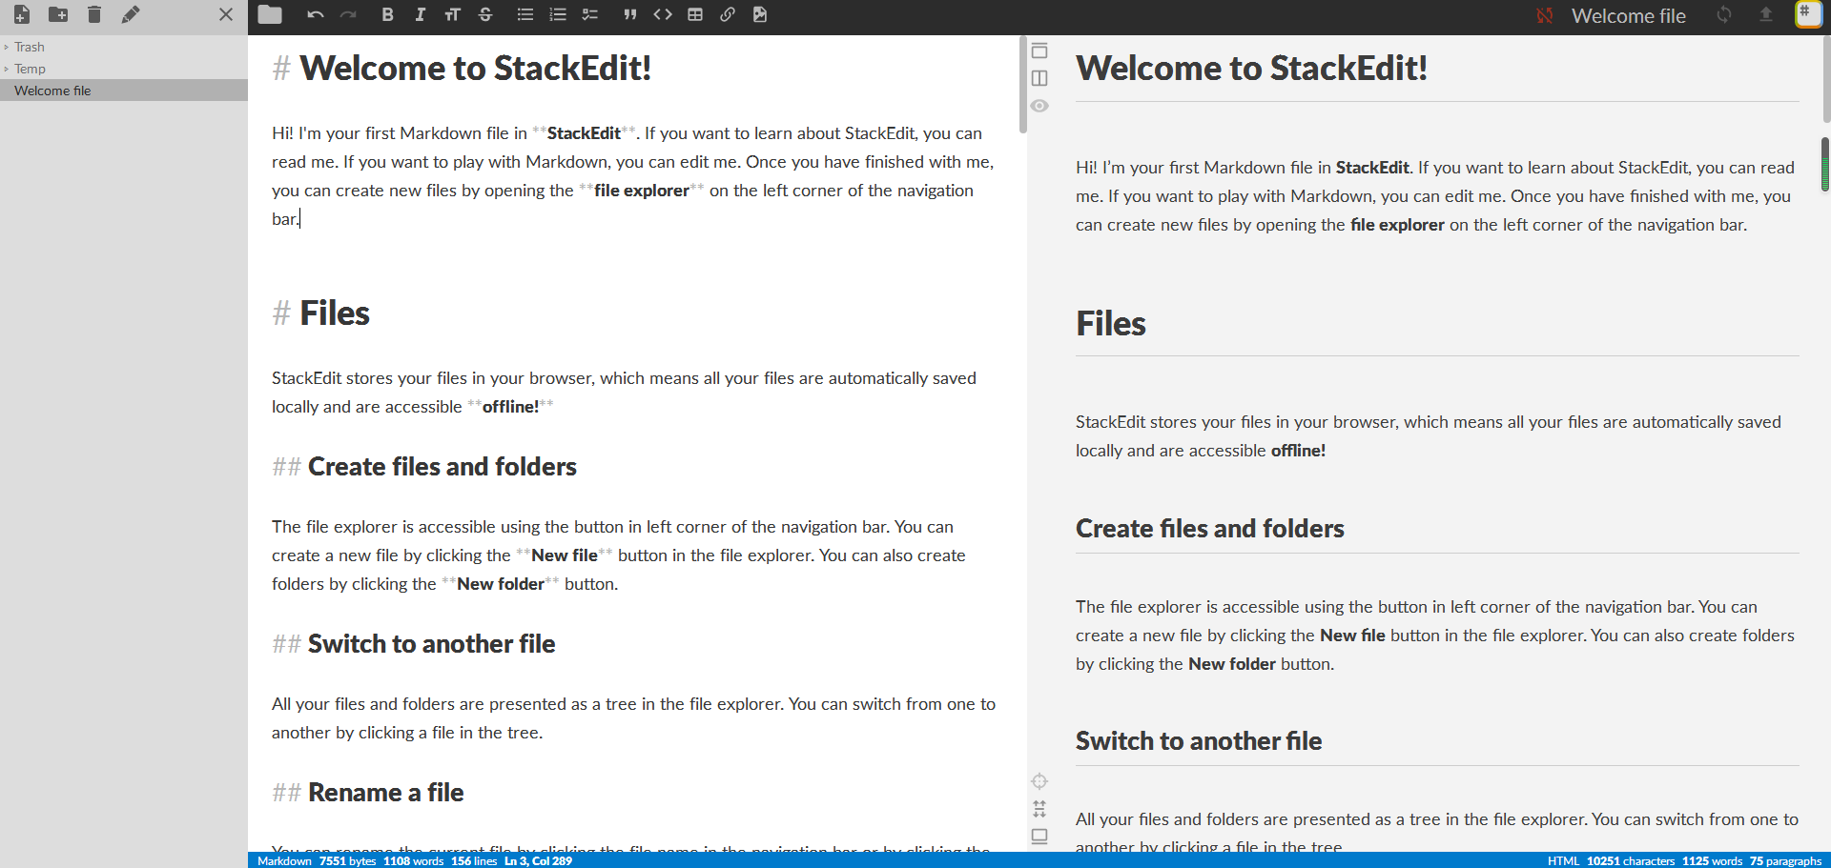
Task: Insert a blockquote
Action: coord(629,14)
